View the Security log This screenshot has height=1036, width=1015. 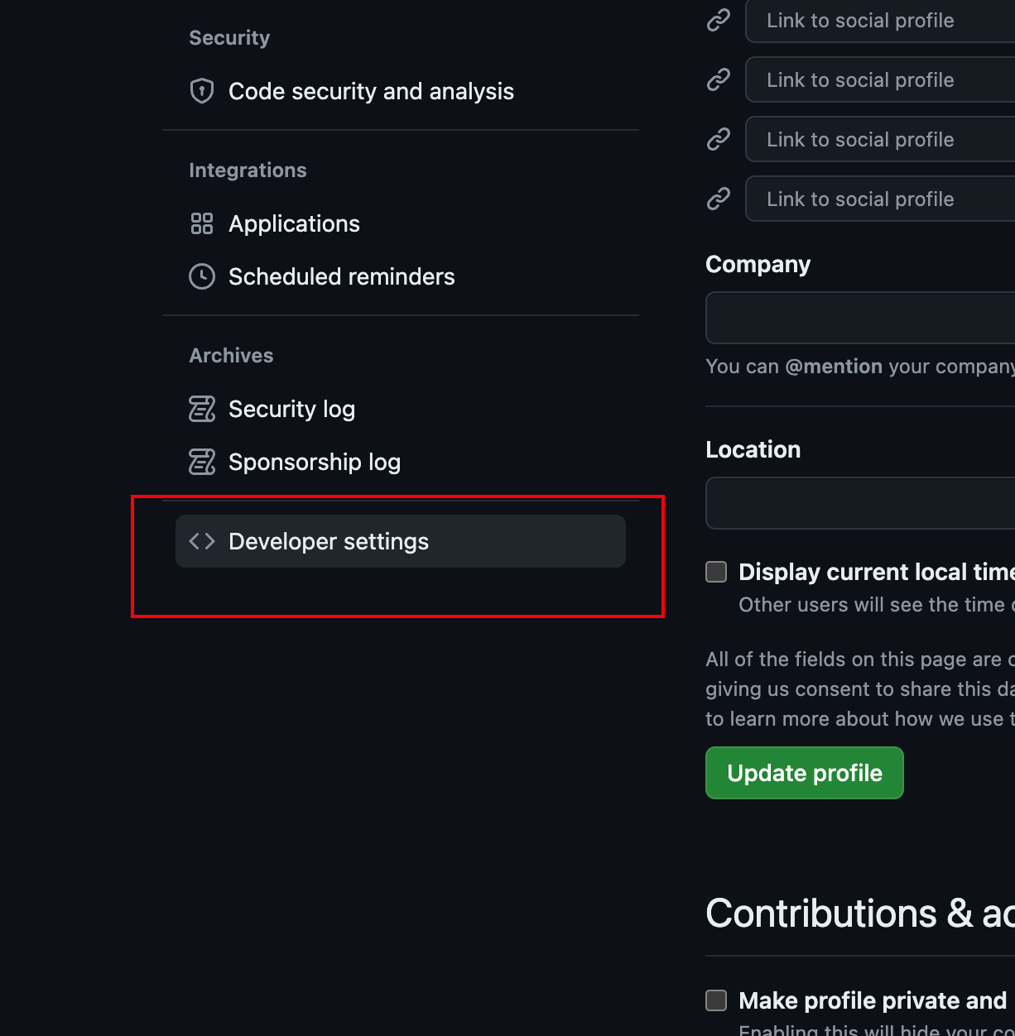291,409
